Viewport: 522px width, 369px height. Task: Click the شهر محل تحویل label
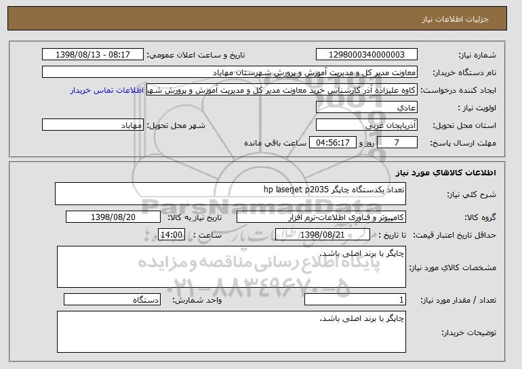(x=176, y=126)
